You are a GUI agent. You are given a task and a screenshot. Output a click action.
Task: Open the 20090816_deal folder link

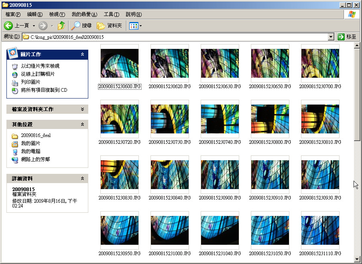point(36,135)
